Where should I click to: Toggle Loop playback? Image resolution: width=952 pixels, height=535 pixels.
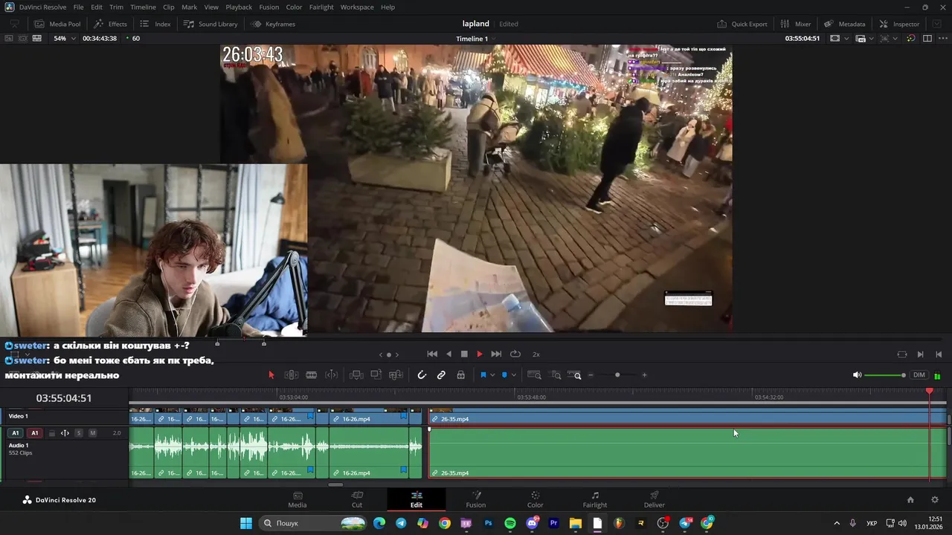click(515, 354)
